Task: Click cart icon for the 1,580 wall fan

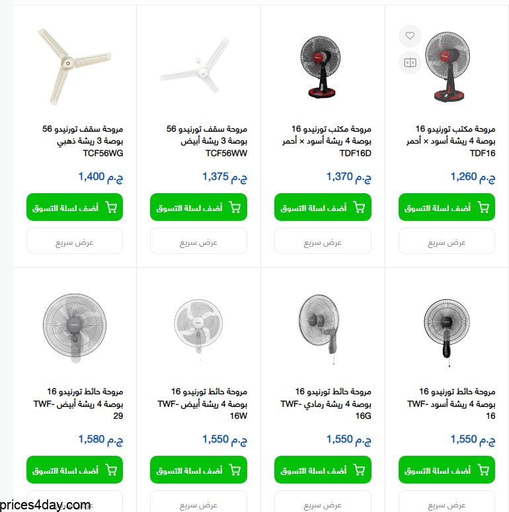Action: [111, 470]
